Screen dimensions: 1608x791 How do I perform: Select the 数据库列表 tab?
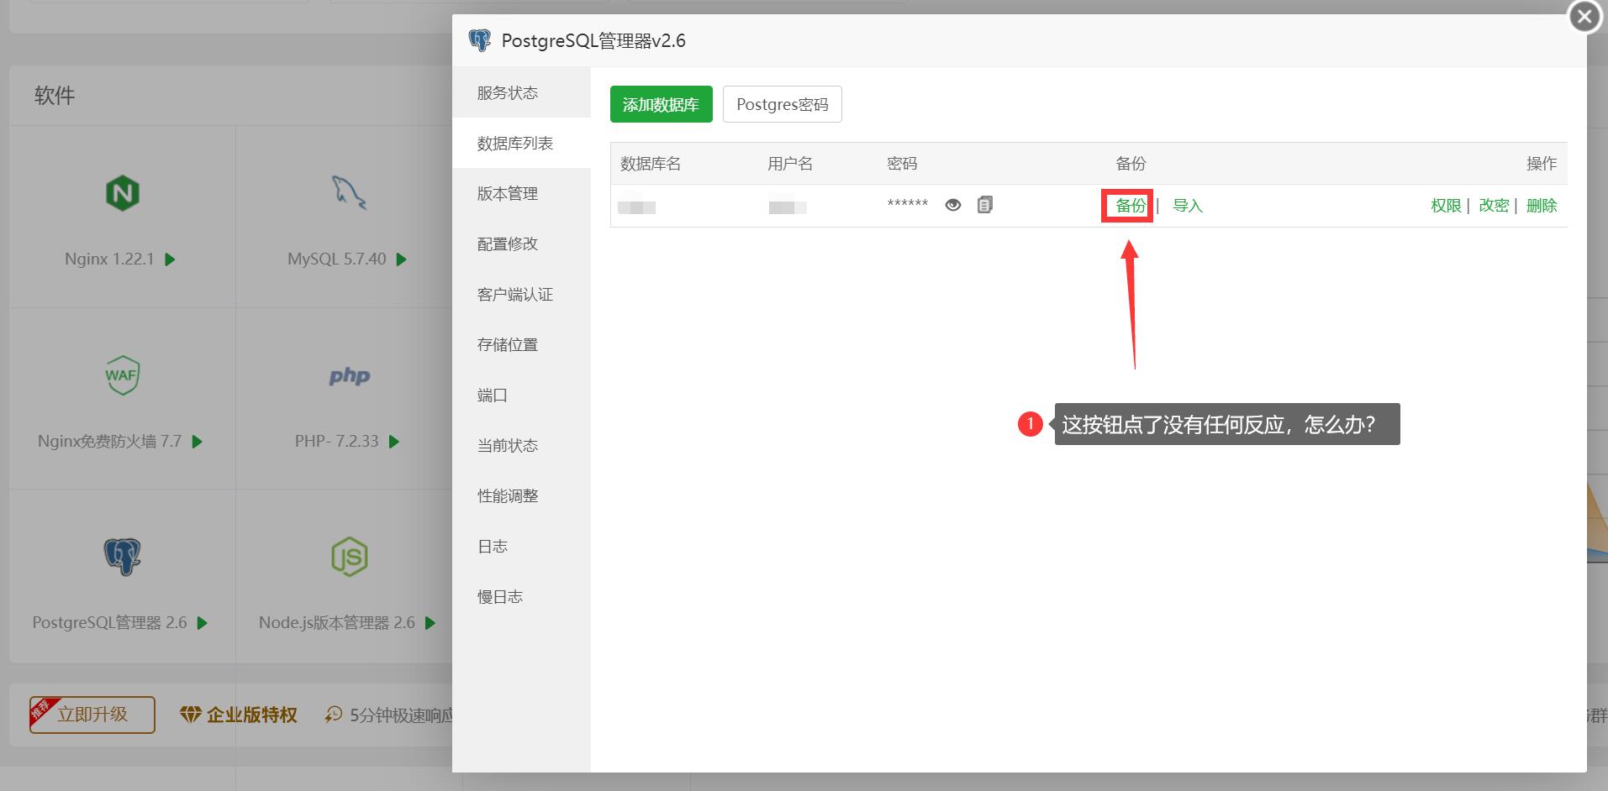(x=521, y=143)
